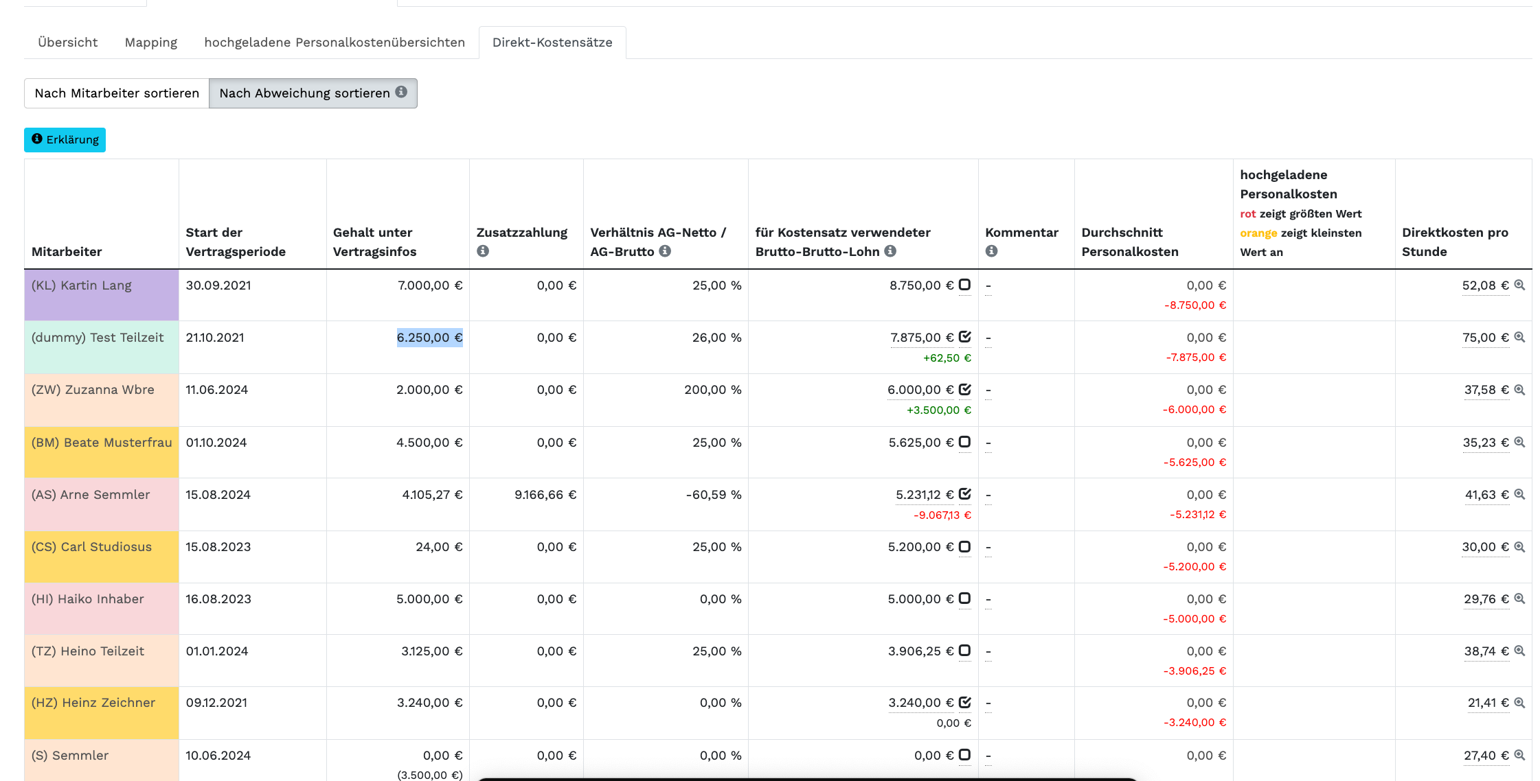Click info icon next to AG-Brutto header
This screenshot has width=1540, height=781.
point(665,251)
